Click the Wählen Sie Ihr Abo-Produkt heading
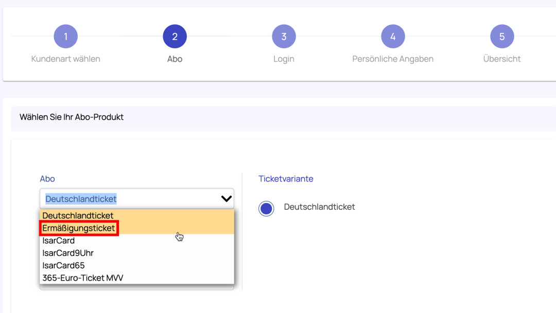556x313 pixels. pos(72,117)
